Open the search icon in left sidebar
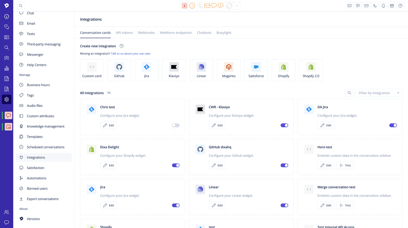The image size is (408, 228). 7,47
